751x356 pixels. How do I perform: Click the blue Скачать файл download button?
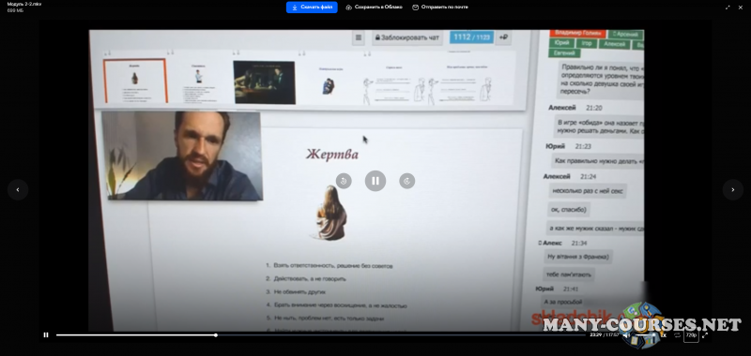click(312, 7)
